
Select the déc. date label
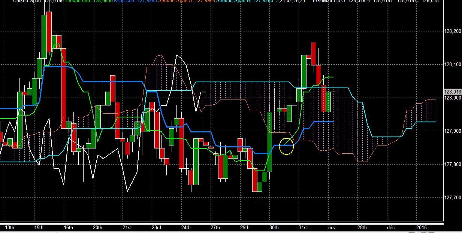click(x=392, y=227)
